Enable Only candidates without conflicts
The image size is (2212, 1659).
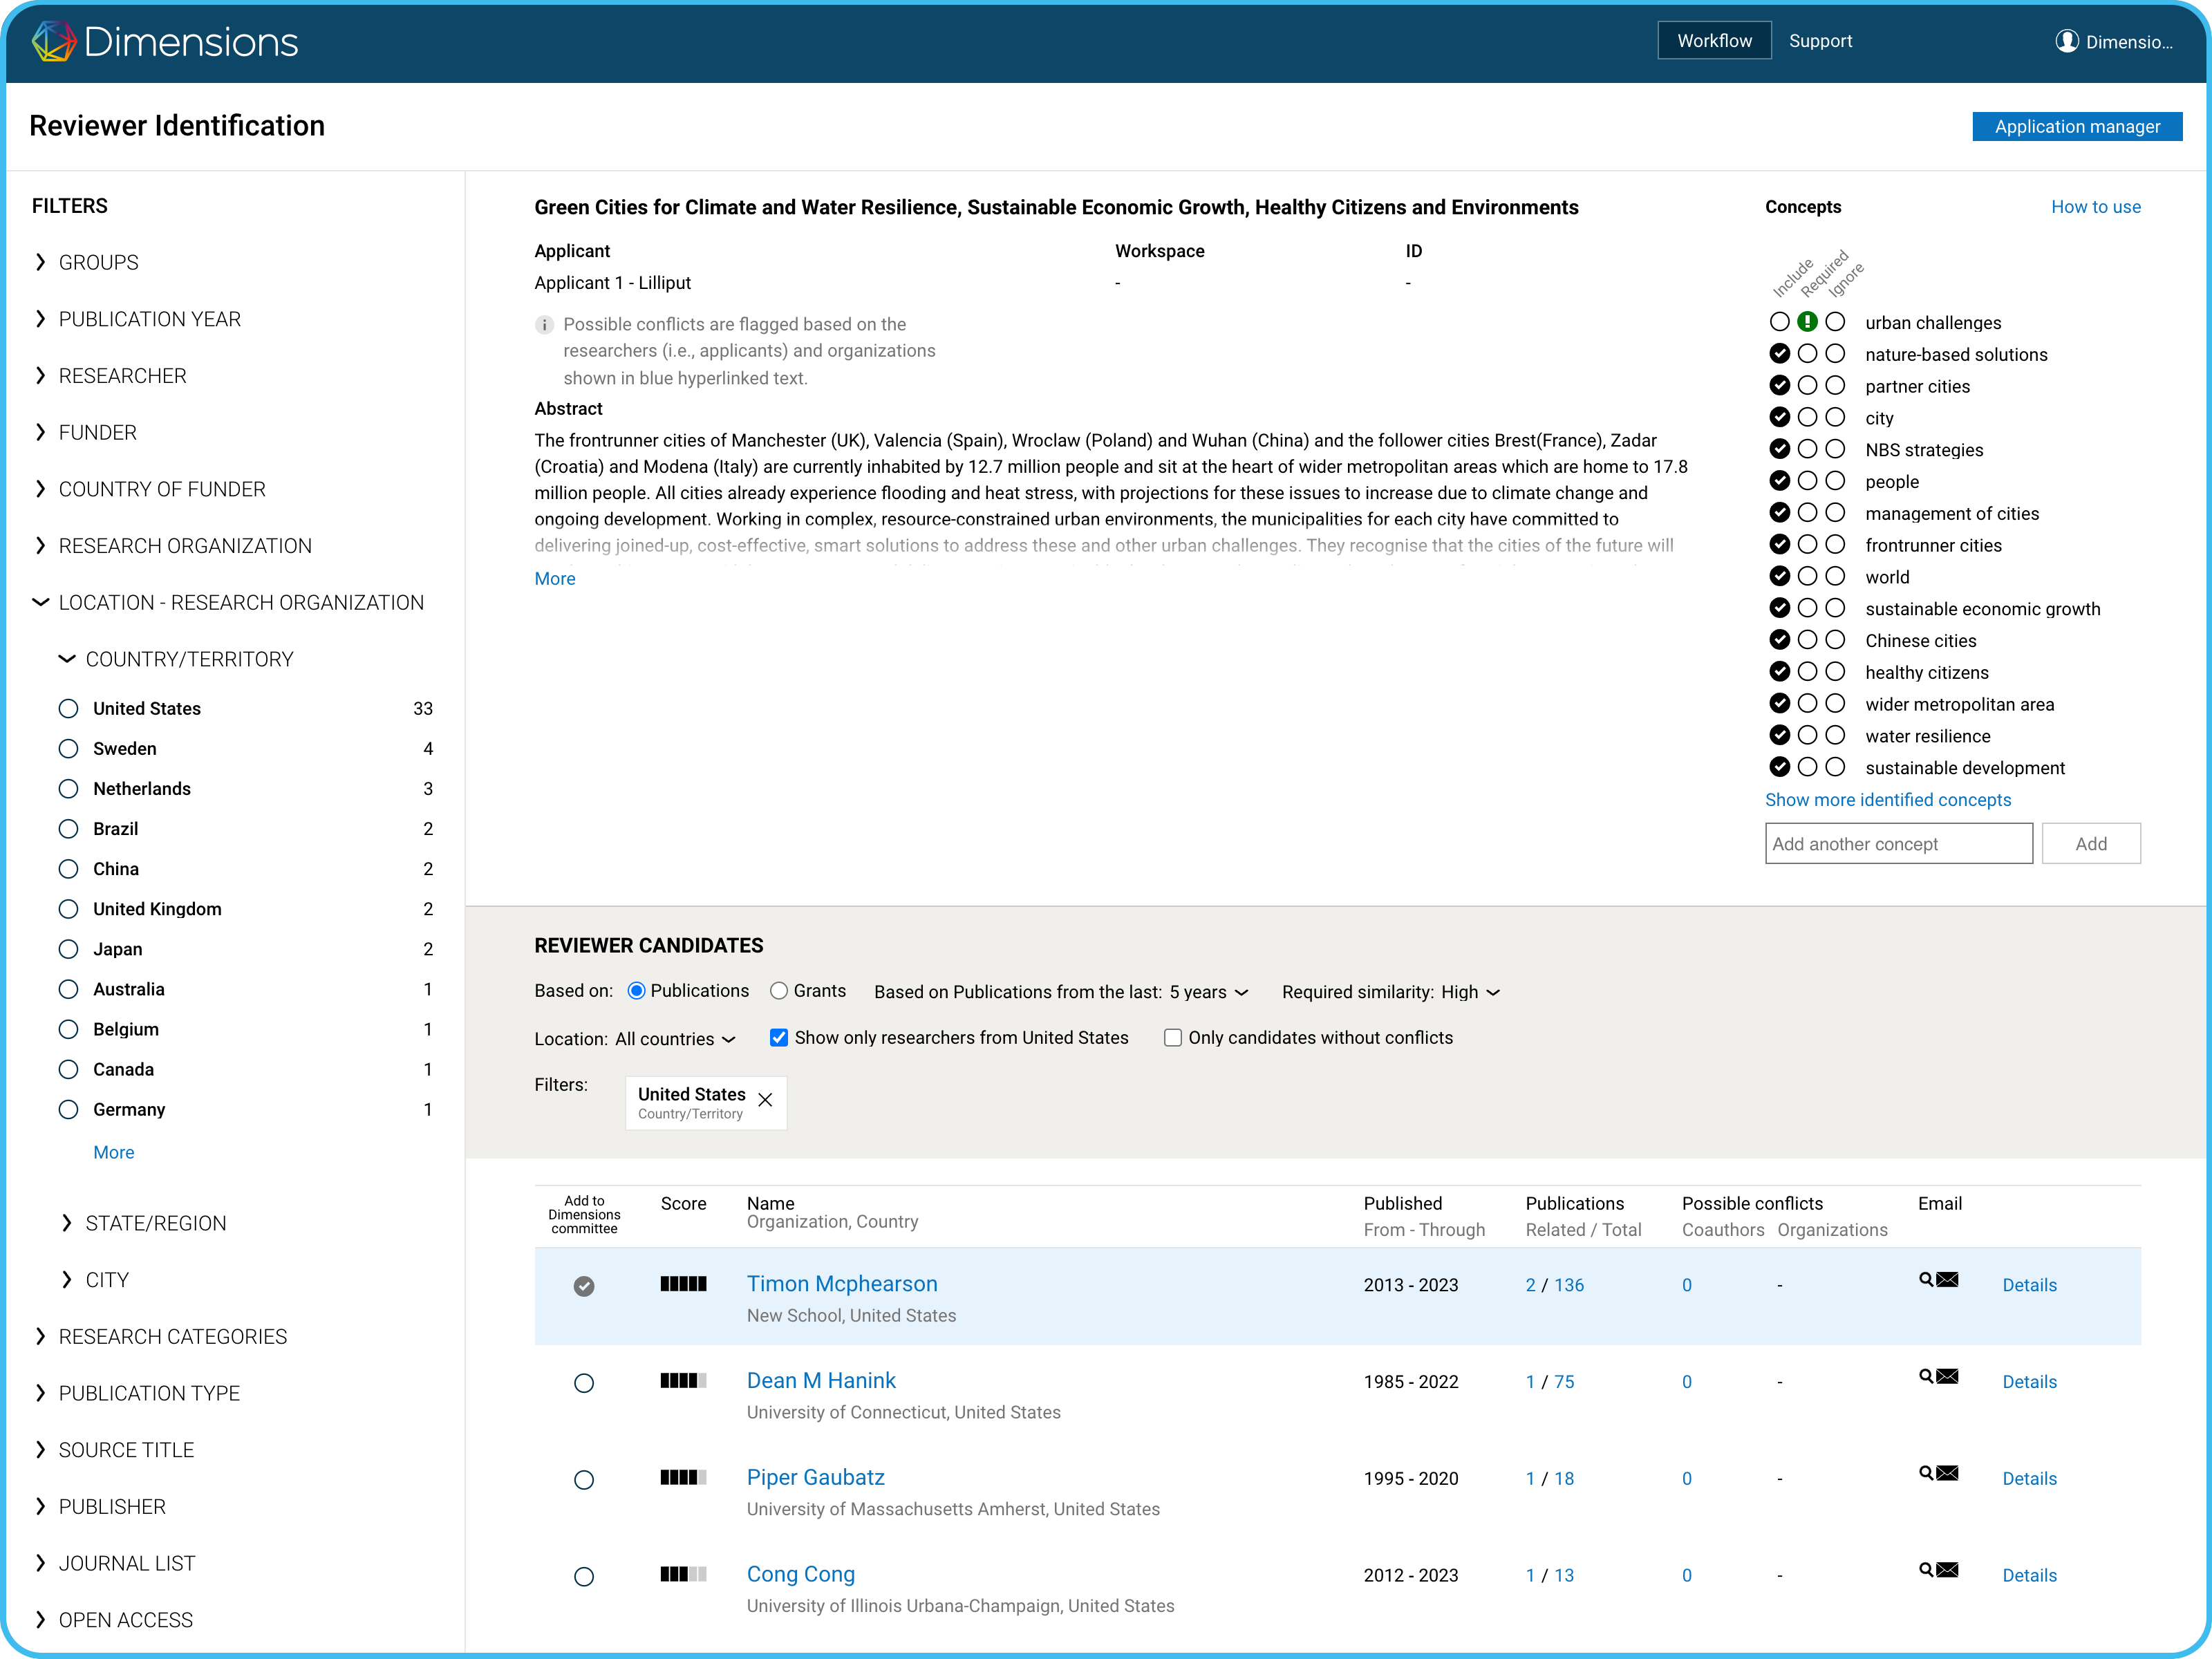click(1173, 1038)
